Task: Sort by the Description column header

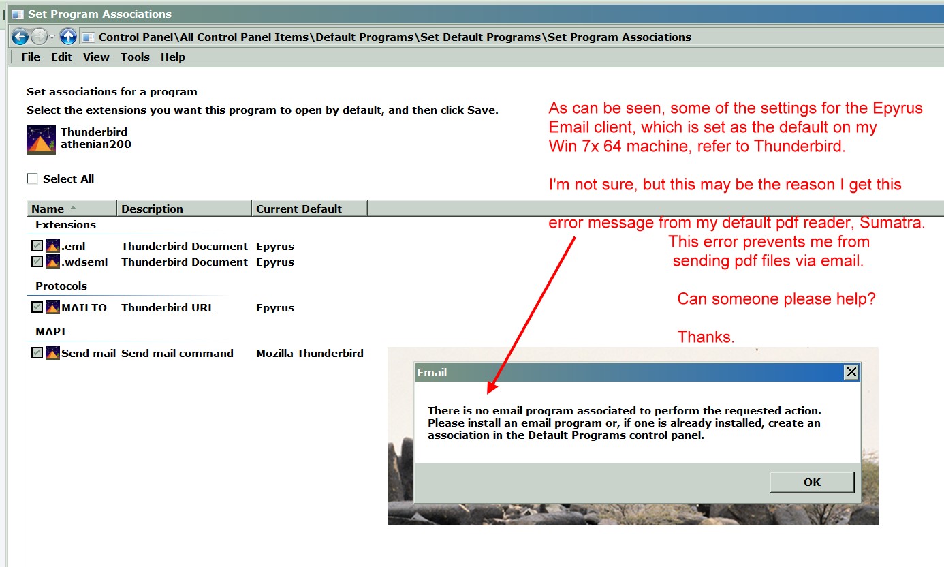Action: (x=184, y=209)
